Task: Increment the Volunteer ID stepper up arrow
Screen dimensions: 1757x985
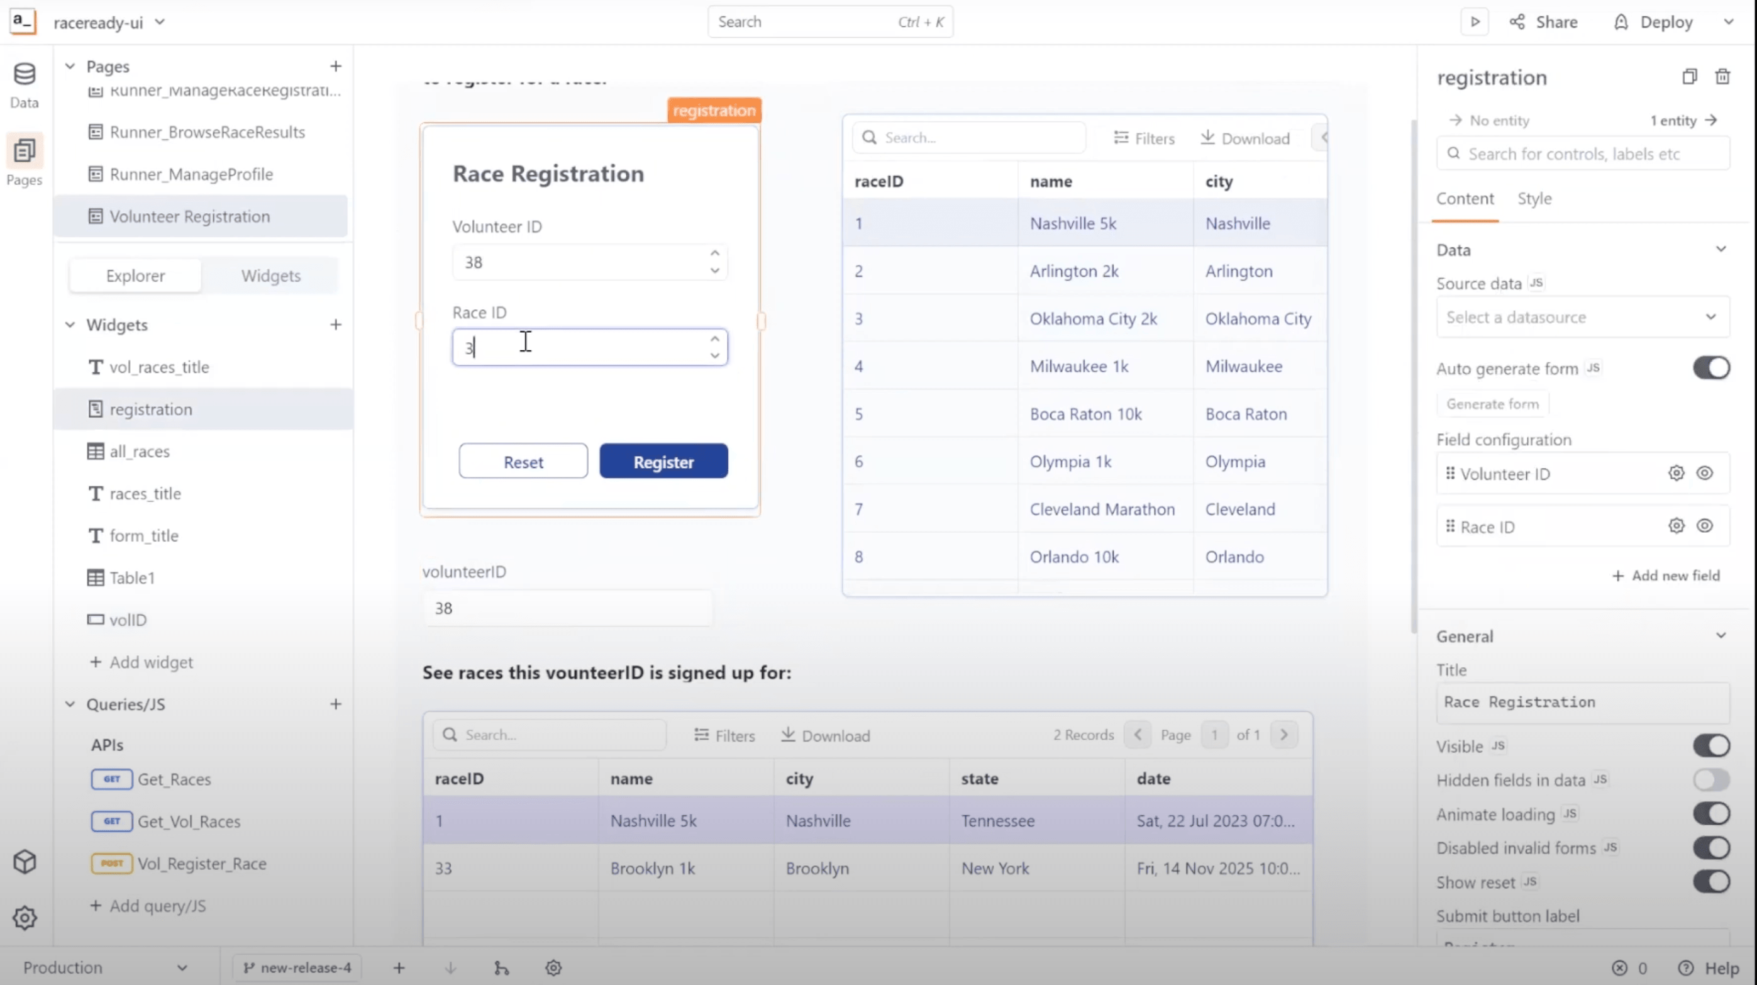Action: pos(714,253)
